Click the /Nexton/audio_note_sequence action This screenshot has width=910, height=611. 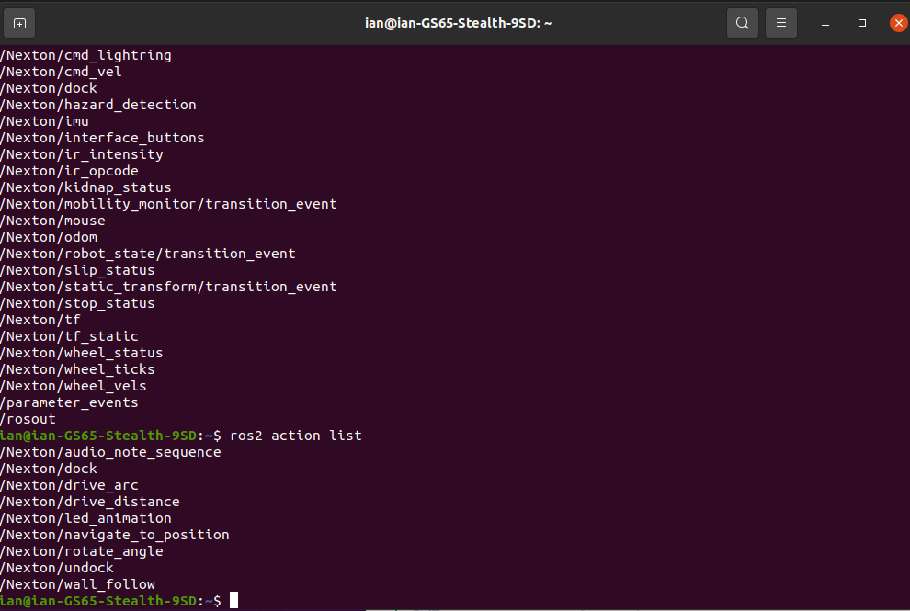(x=111, y=452)
